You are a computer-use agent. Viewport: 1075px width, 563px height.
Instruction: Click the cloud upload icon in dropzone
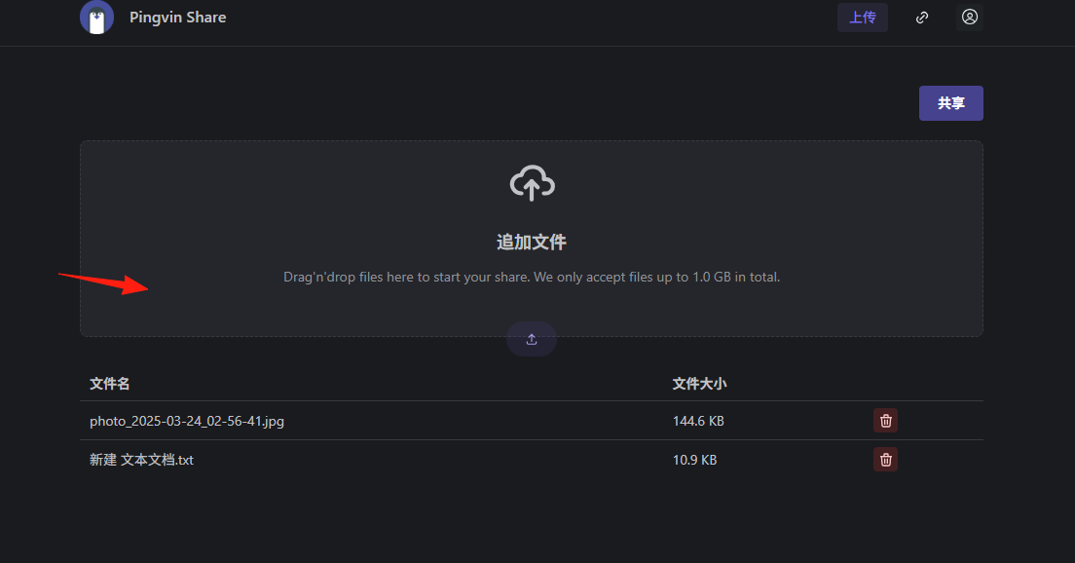(x=532, y=182)
